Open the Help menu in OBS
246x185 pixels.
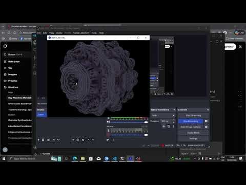pyautogui.click(x=101, y=33)
